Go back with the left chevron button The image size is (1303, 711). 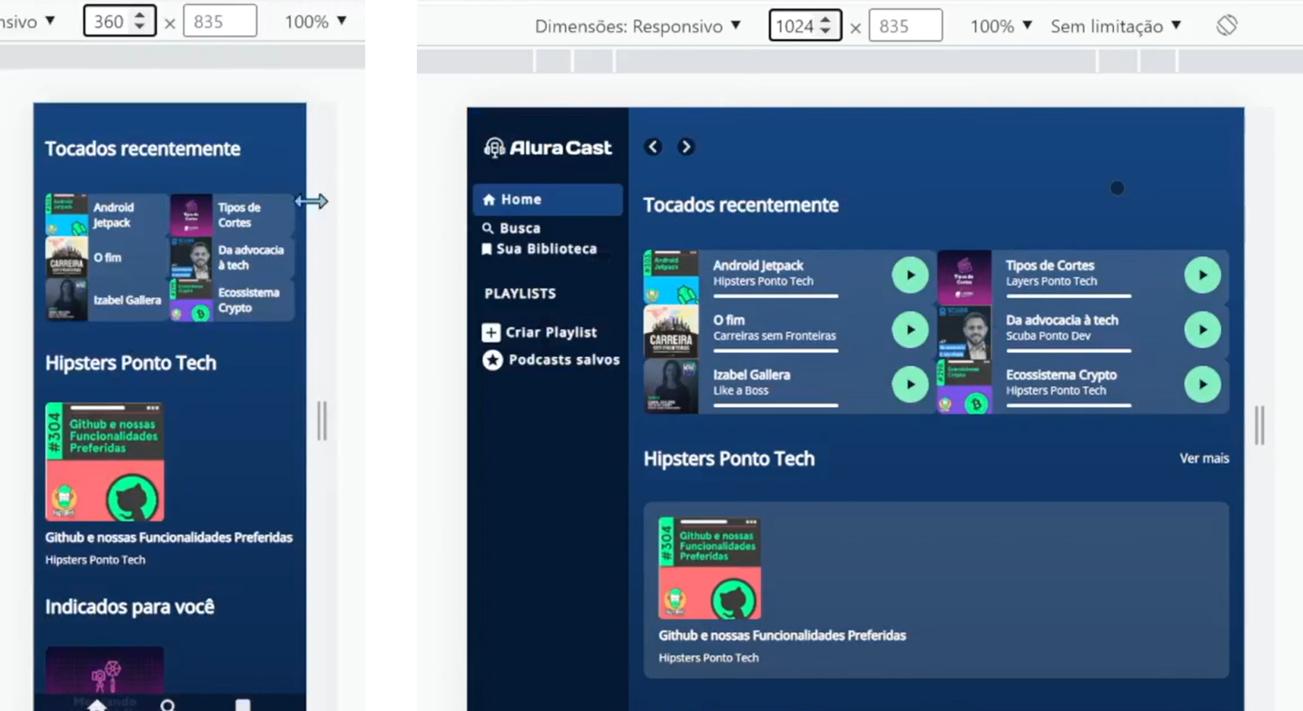pyautogui.click(x=653, y=147)
